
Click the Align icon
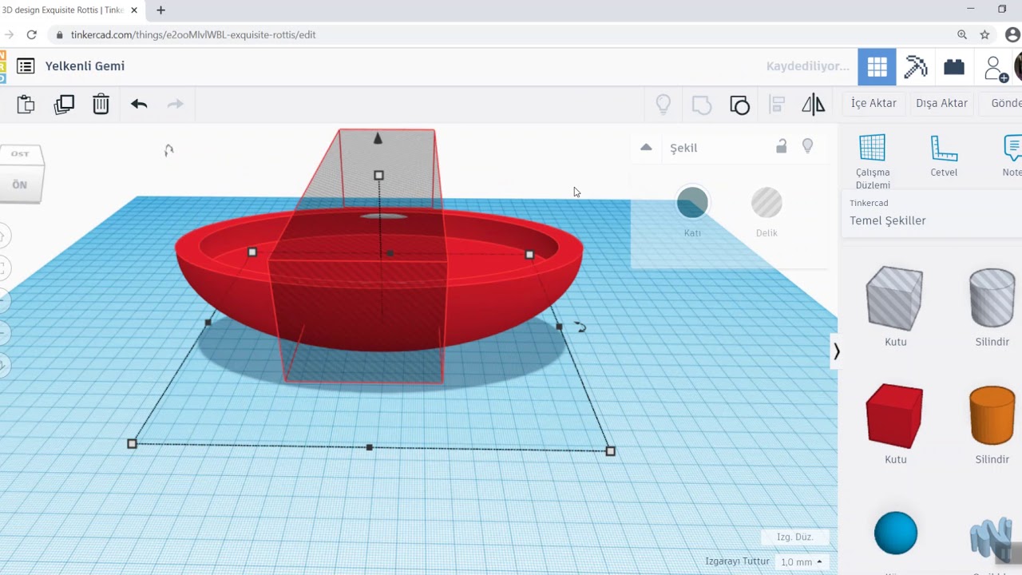(777, 104)
